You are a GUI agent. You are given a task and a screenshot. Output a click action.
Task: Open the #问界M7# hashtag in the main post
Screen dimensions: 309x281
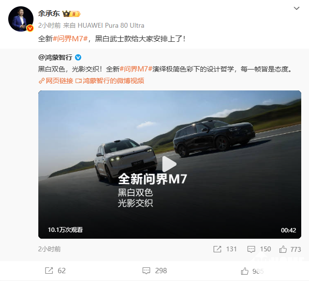coord(70,38)
